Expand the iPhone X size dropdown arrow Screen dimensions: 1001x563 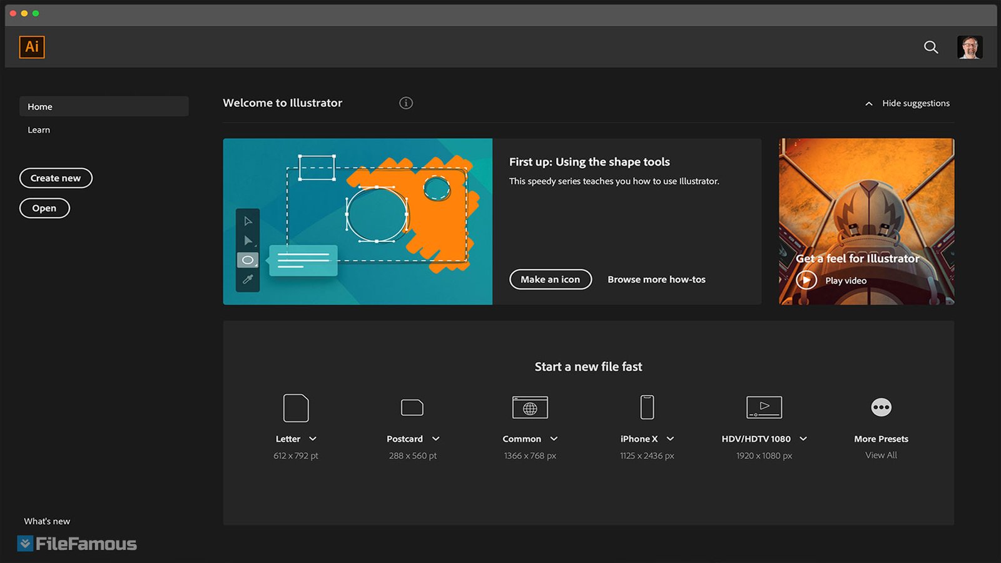pos(670,439)
